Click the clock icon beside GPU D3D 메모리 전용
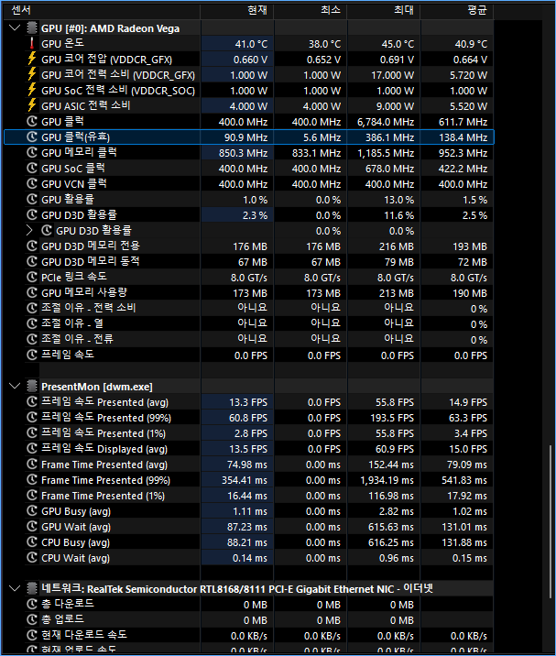Screen dimensions: 556x656 pyautogui.click(x=32, y=246)
